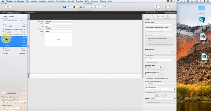Viewport: 211px width, 111px height.
Task: Click the Nuovo formato/resoconto button icon
Action: tap(8, 7)
